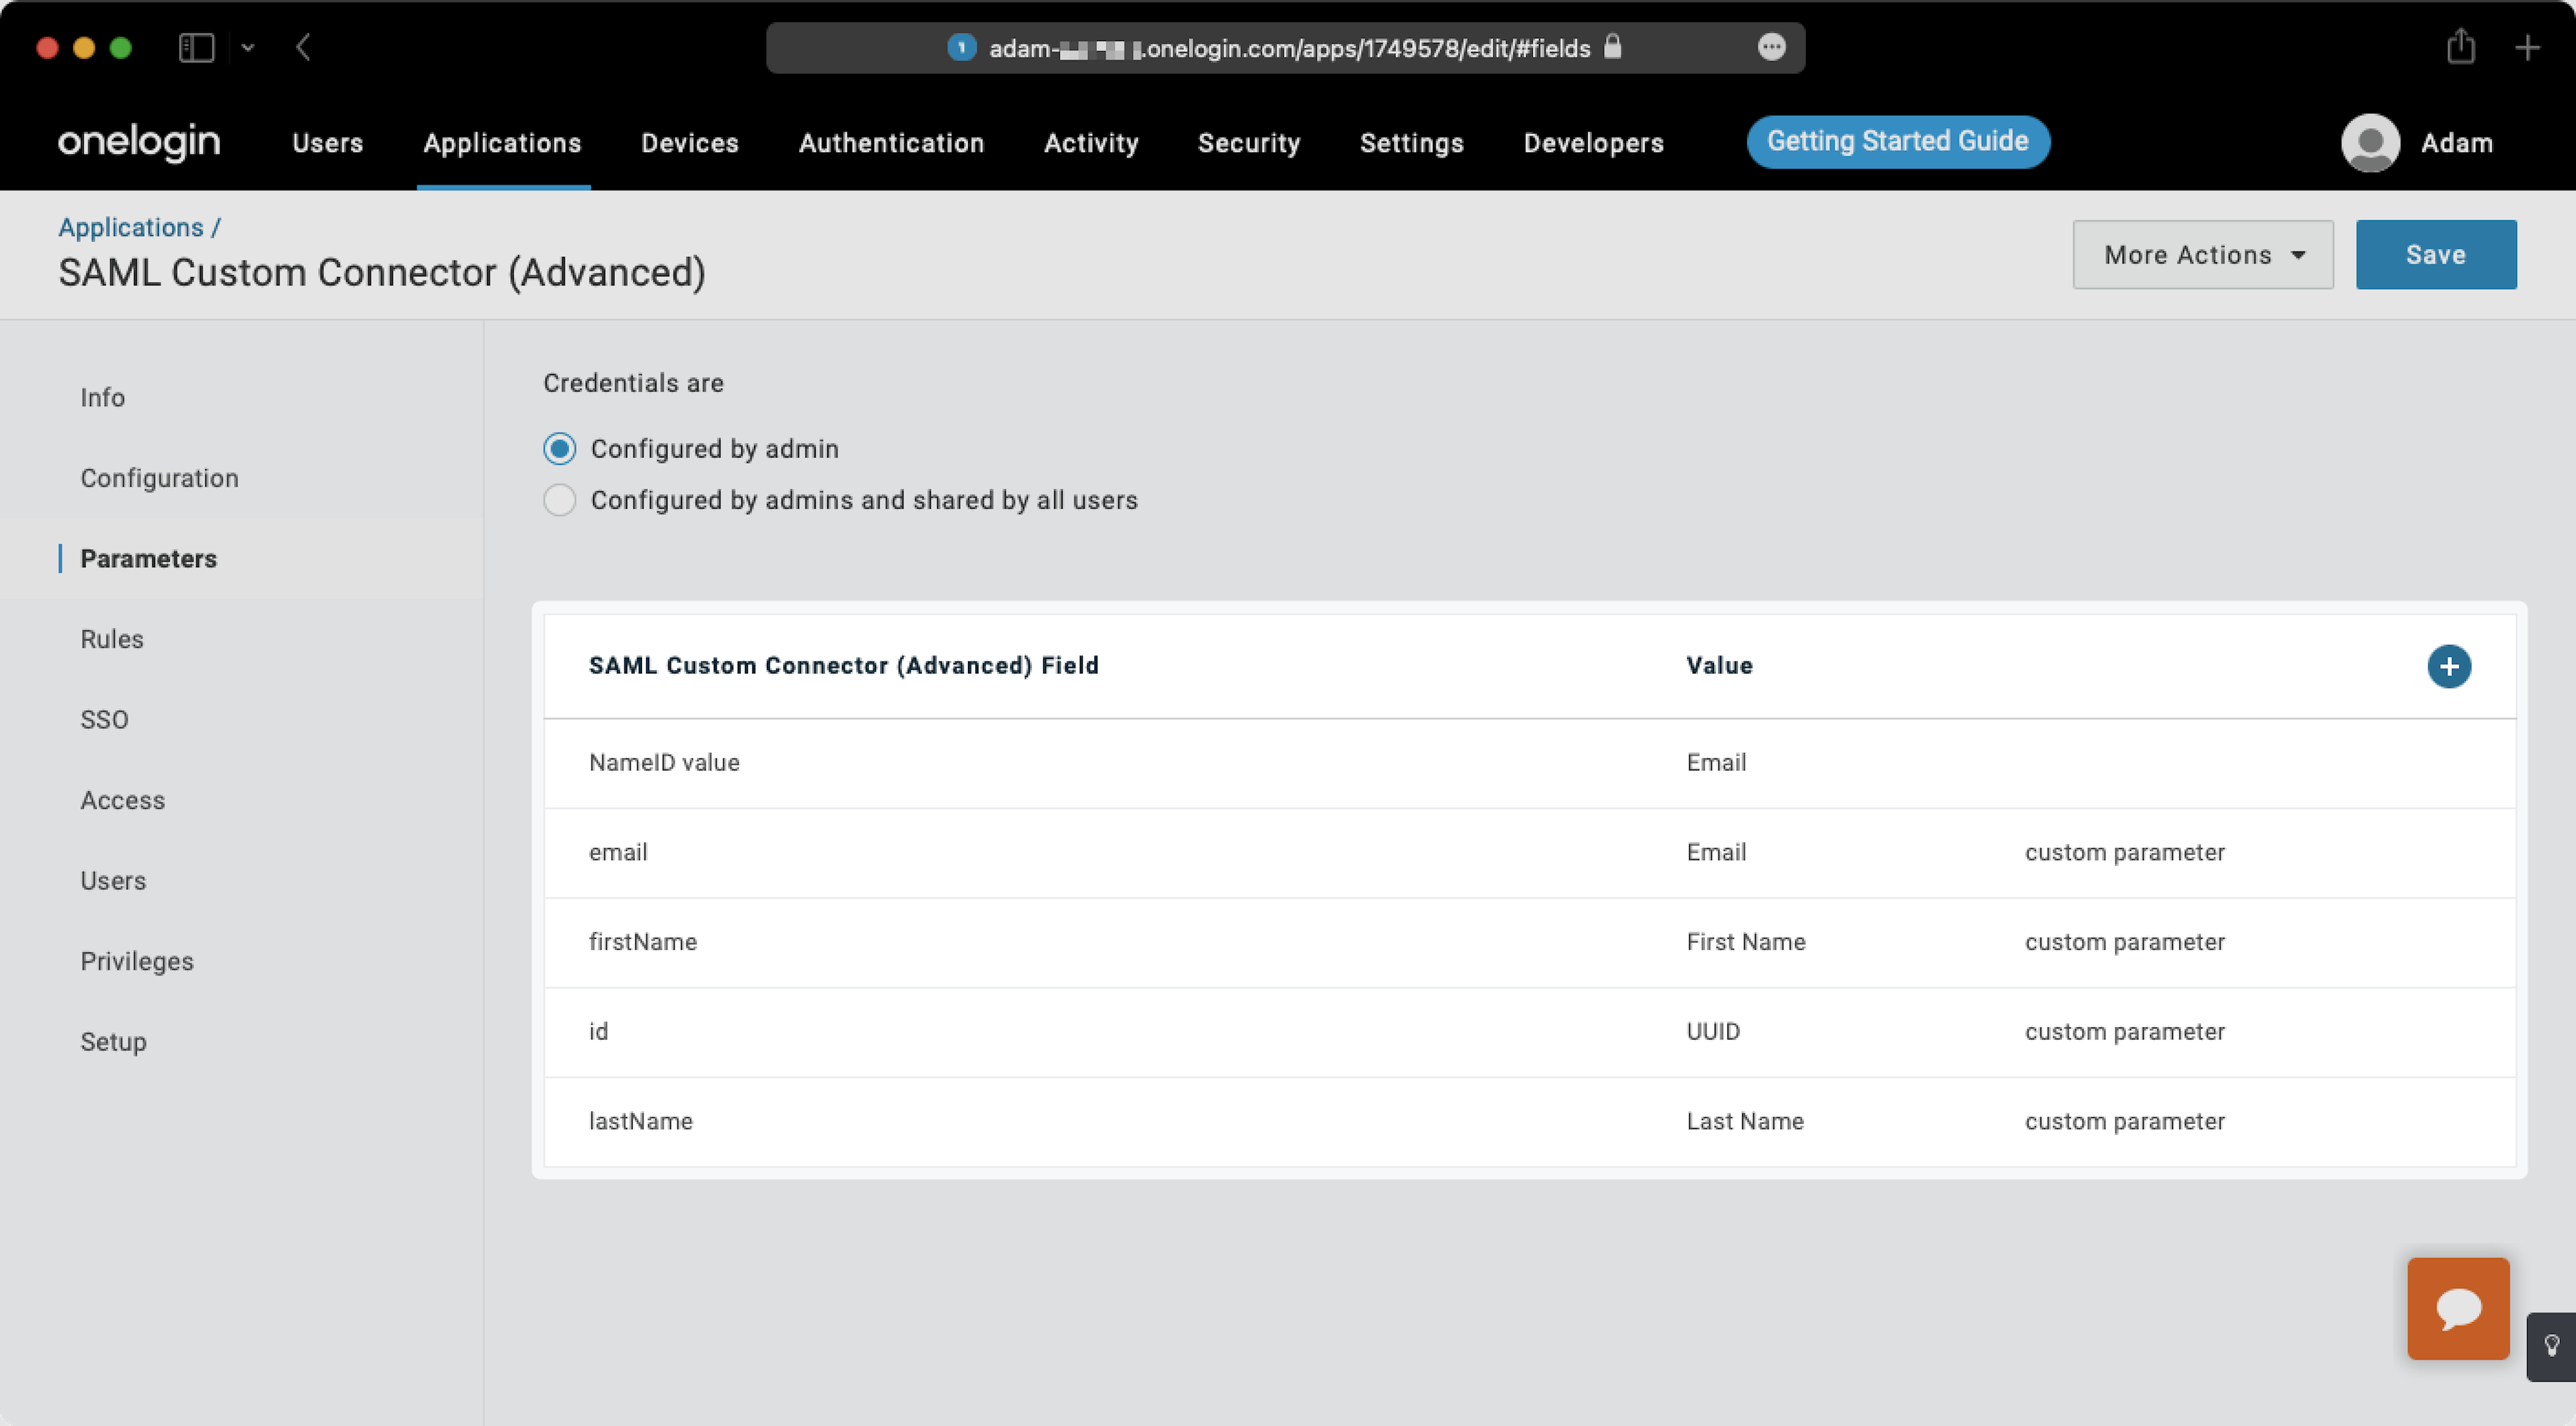
Task: Open a new browser tab
Action: tap(2527, 47)
